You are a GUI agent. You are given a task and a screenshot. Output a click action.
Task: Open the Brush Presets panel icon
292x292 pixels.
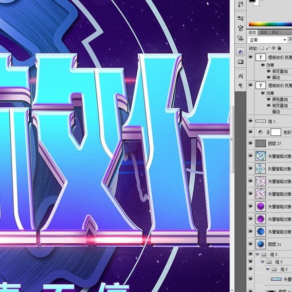pyautogui.click(x=240, y=18)
